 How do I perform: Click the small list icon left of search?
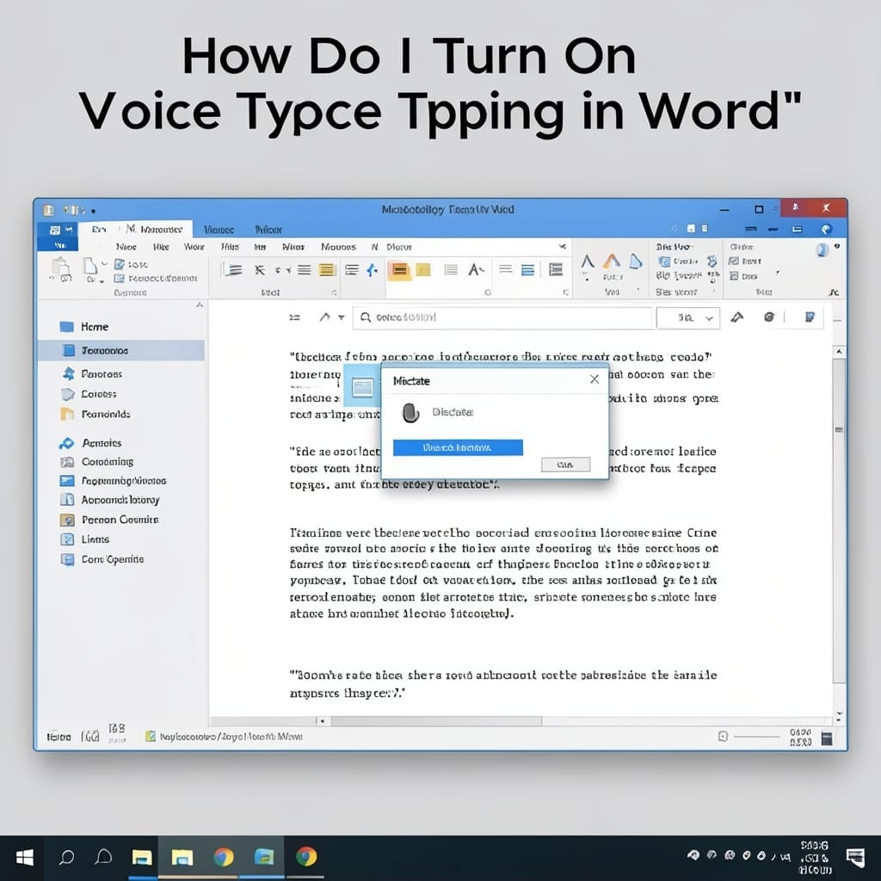294,317
